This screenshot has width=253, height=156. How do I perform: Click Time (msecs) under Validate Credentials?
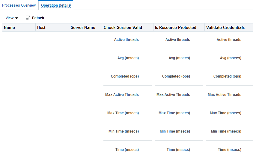230,150
